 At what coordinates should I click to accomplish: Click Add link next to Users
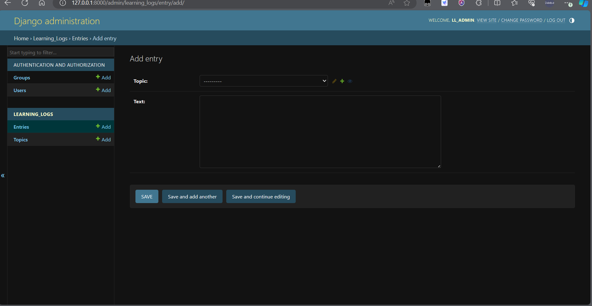103,90
